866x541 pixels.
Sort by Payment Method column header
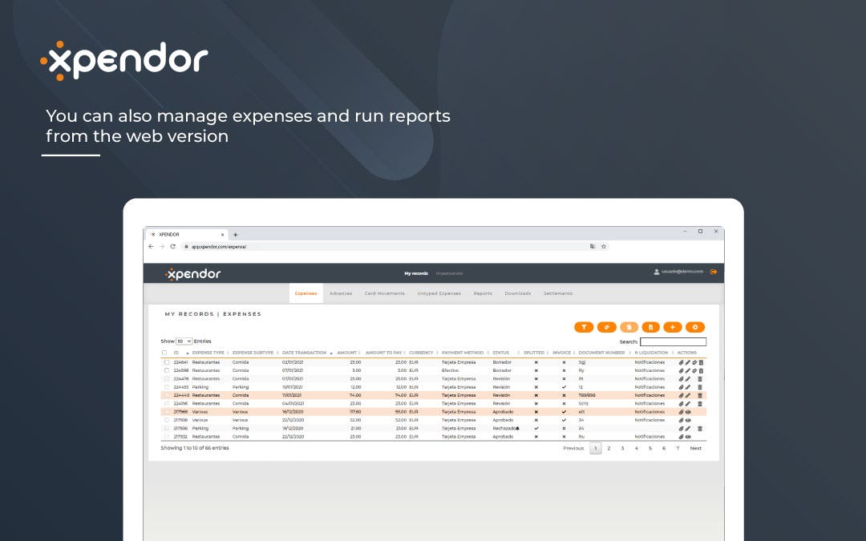click(x=464, y=353)
